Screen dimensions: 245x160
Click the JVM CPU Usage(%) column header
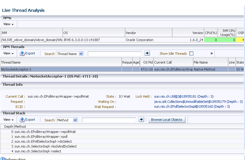[x=227, y=33]
